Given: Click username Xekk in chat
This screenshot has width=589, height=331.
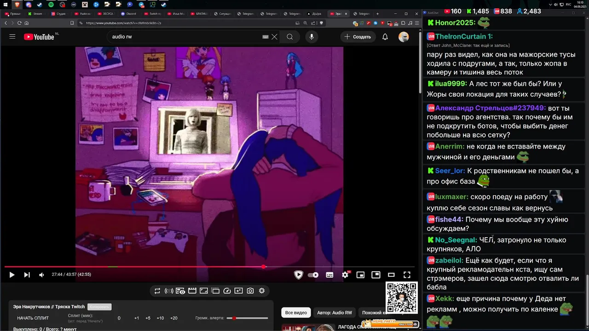Looking at the screenshot, I should point(445,298).
